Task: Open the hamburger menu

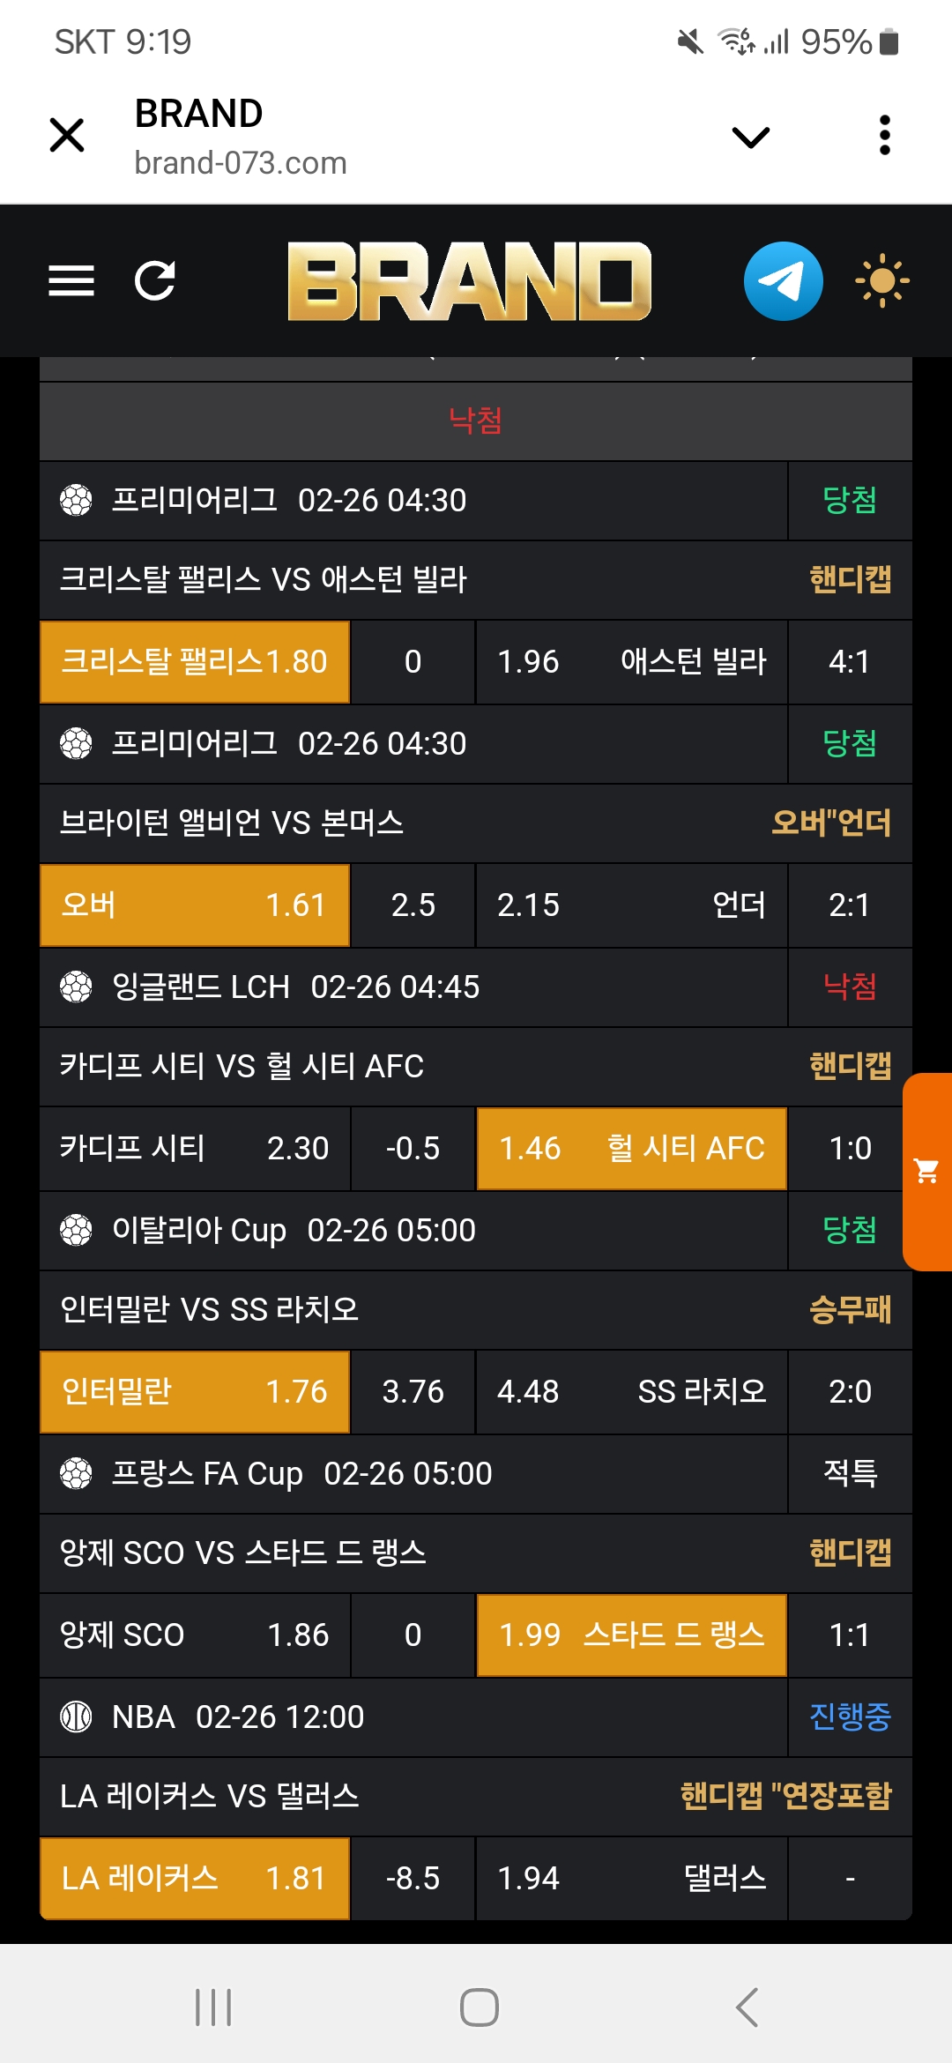Action: (71, 281)
